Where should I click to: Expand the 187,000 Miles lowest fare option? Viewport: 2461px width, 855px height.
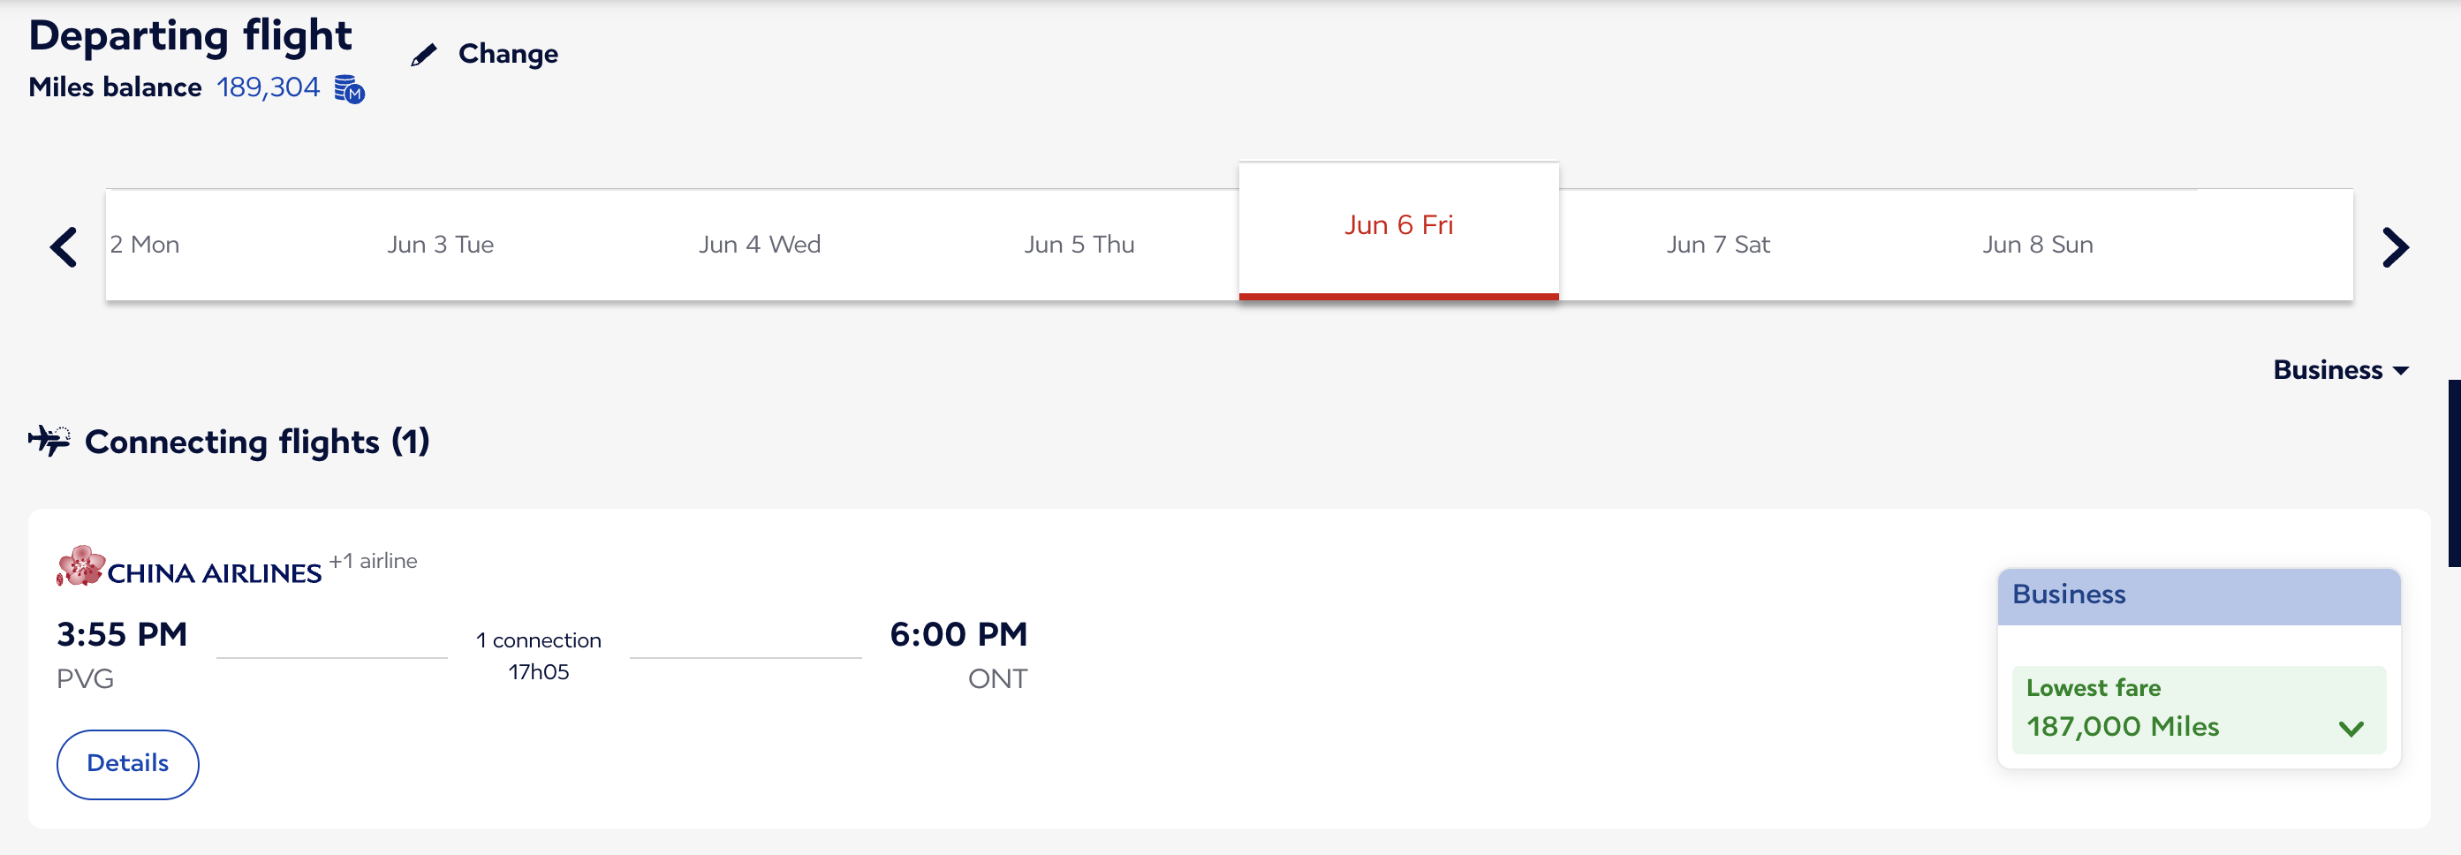pos(2199,710)
